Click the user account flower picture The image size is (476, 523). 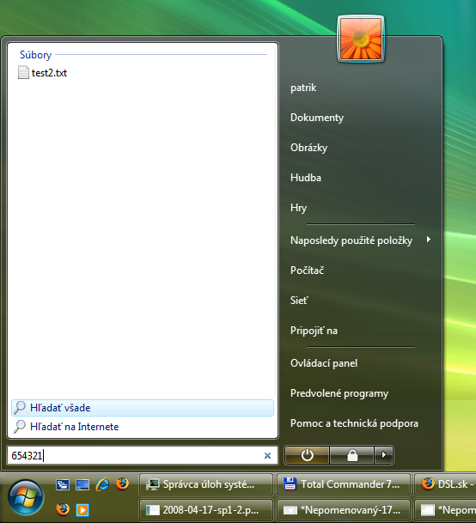[x=361, y=39]
